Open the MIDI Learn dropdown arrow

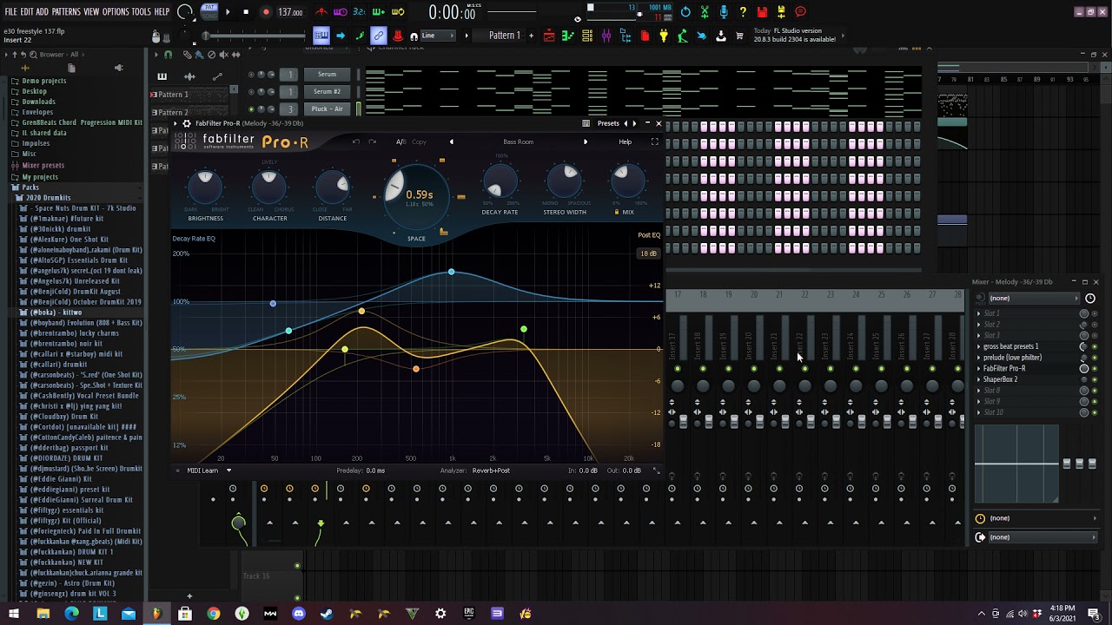click(228, 470)
